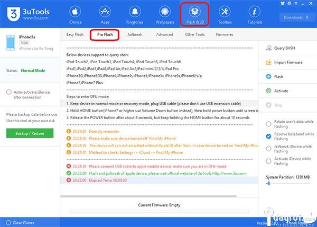The image size is (317, 227).
Task: Toggle Retain user's data while flashing
Action: point(269,123)
